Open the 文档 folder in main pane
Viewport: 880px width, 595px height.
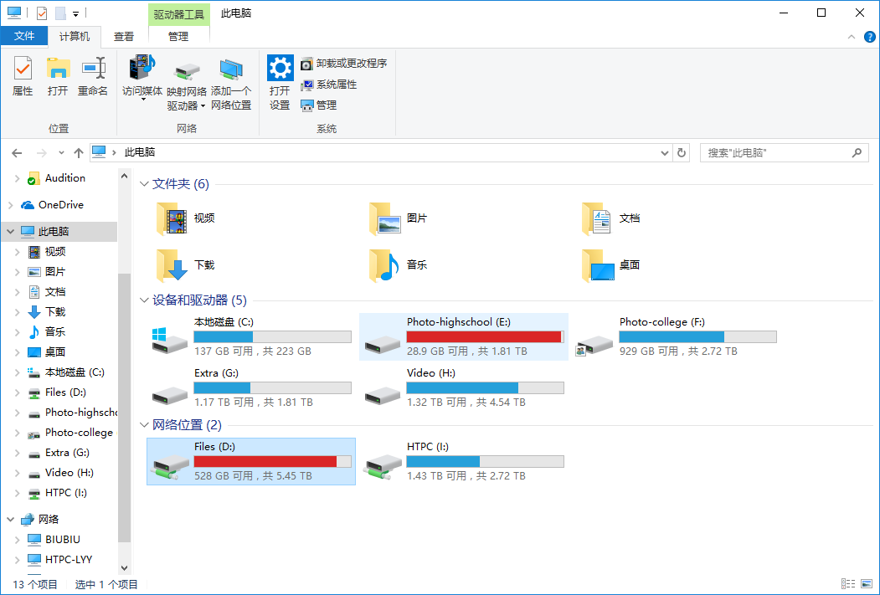point(611,218)
